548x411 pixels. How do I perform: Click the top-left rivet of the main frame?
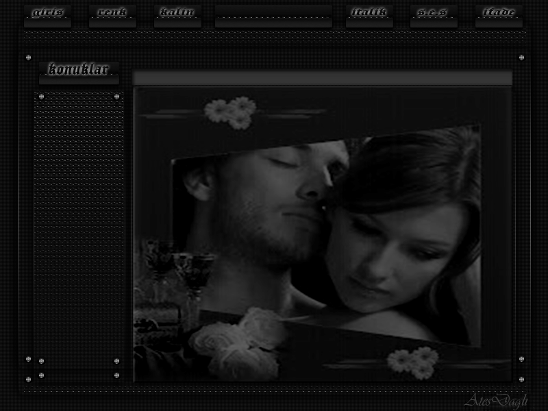pos(28,58)
